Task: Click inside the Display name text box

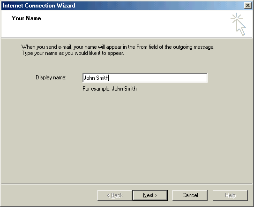Action: 145,78
